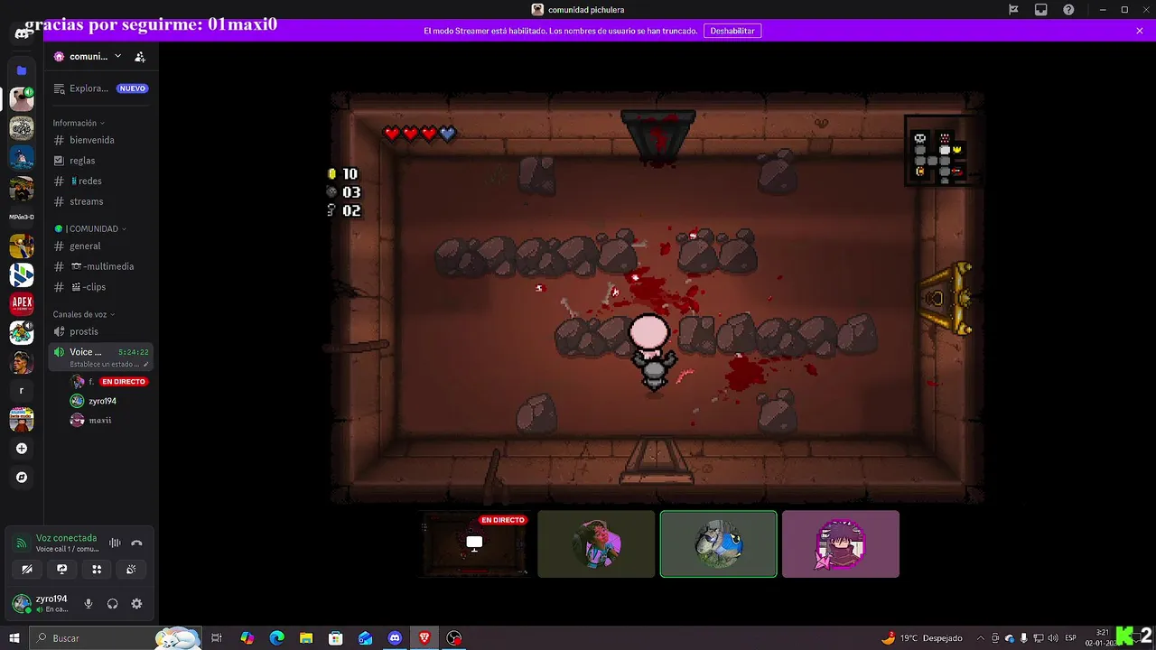Open the server with letter r
The image size is (1156, 650).
22,391
